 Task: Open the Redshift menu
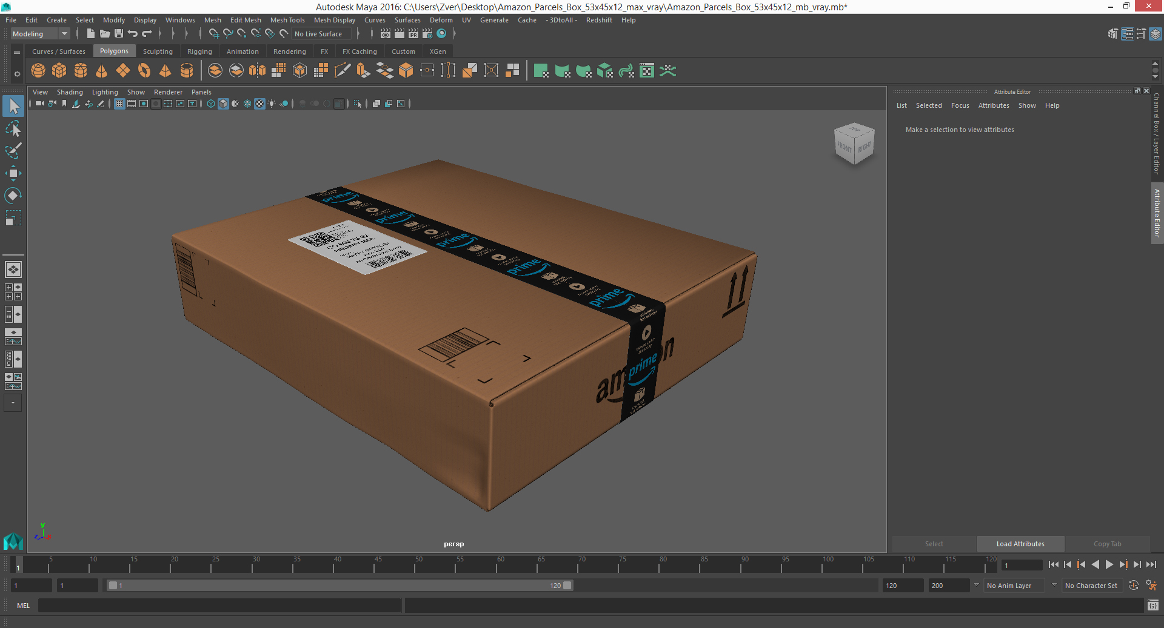point(599,20)
